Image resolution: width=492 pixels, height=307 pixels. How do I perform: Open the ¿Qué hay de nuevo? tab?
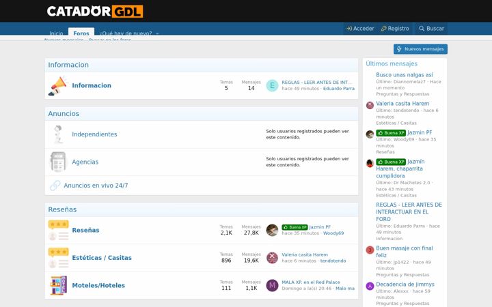126,33
